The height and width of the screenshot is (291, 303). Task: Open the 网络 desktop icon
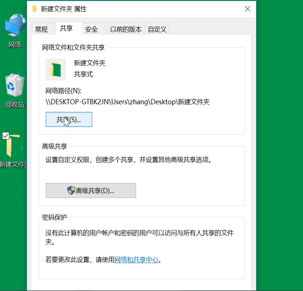click(x=15, y=31)
